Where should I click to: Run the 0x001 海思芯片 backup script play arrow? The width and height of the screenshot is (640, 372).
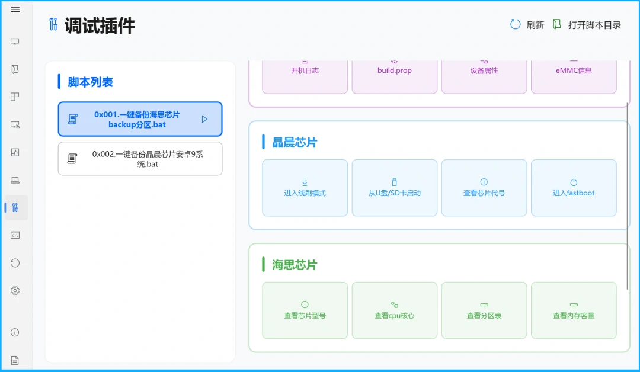coord(204,119)
